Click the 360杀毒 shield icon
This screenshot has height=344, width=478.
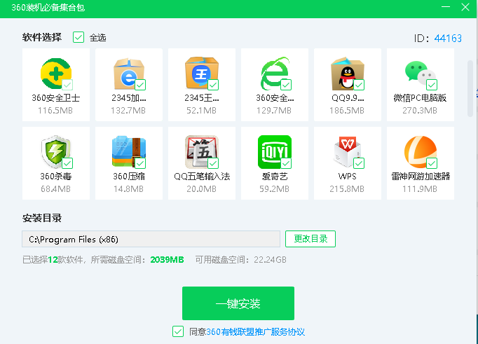(56, 152)
